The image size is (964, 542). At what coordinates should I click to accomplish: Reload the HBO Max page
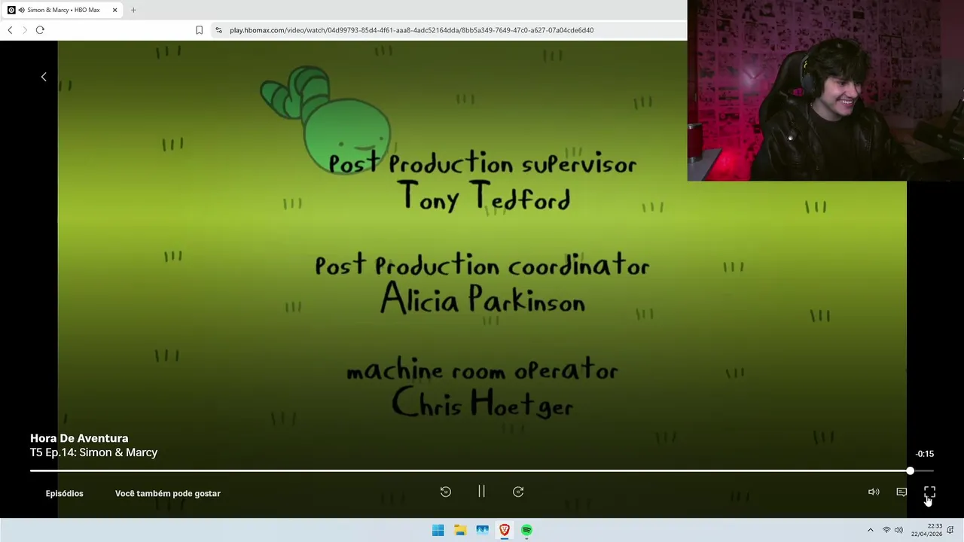(40, 30)
